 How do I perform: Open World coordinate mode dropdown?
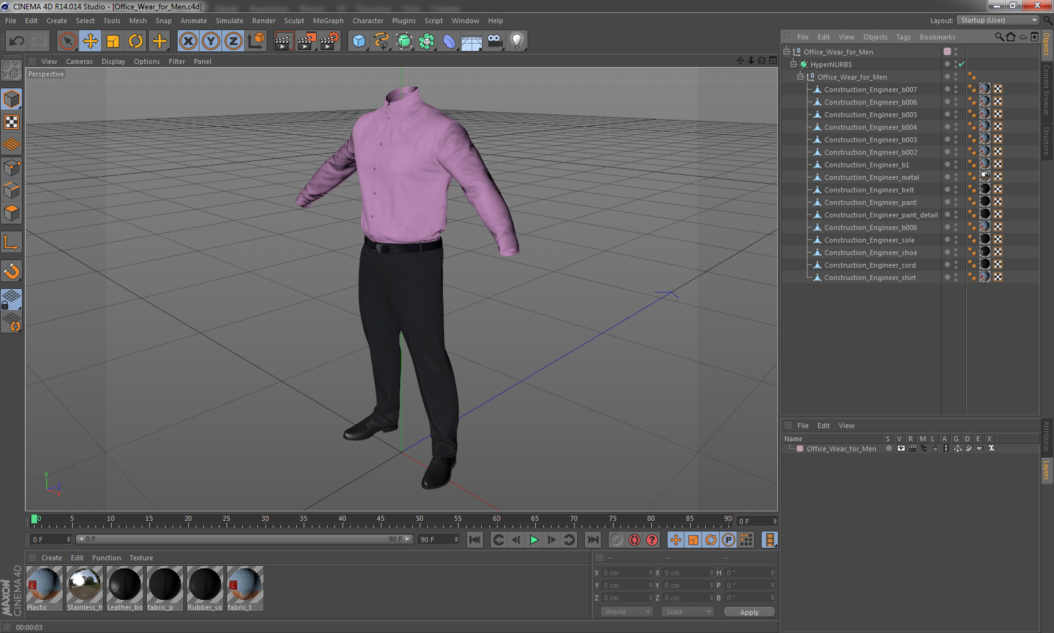627,612
